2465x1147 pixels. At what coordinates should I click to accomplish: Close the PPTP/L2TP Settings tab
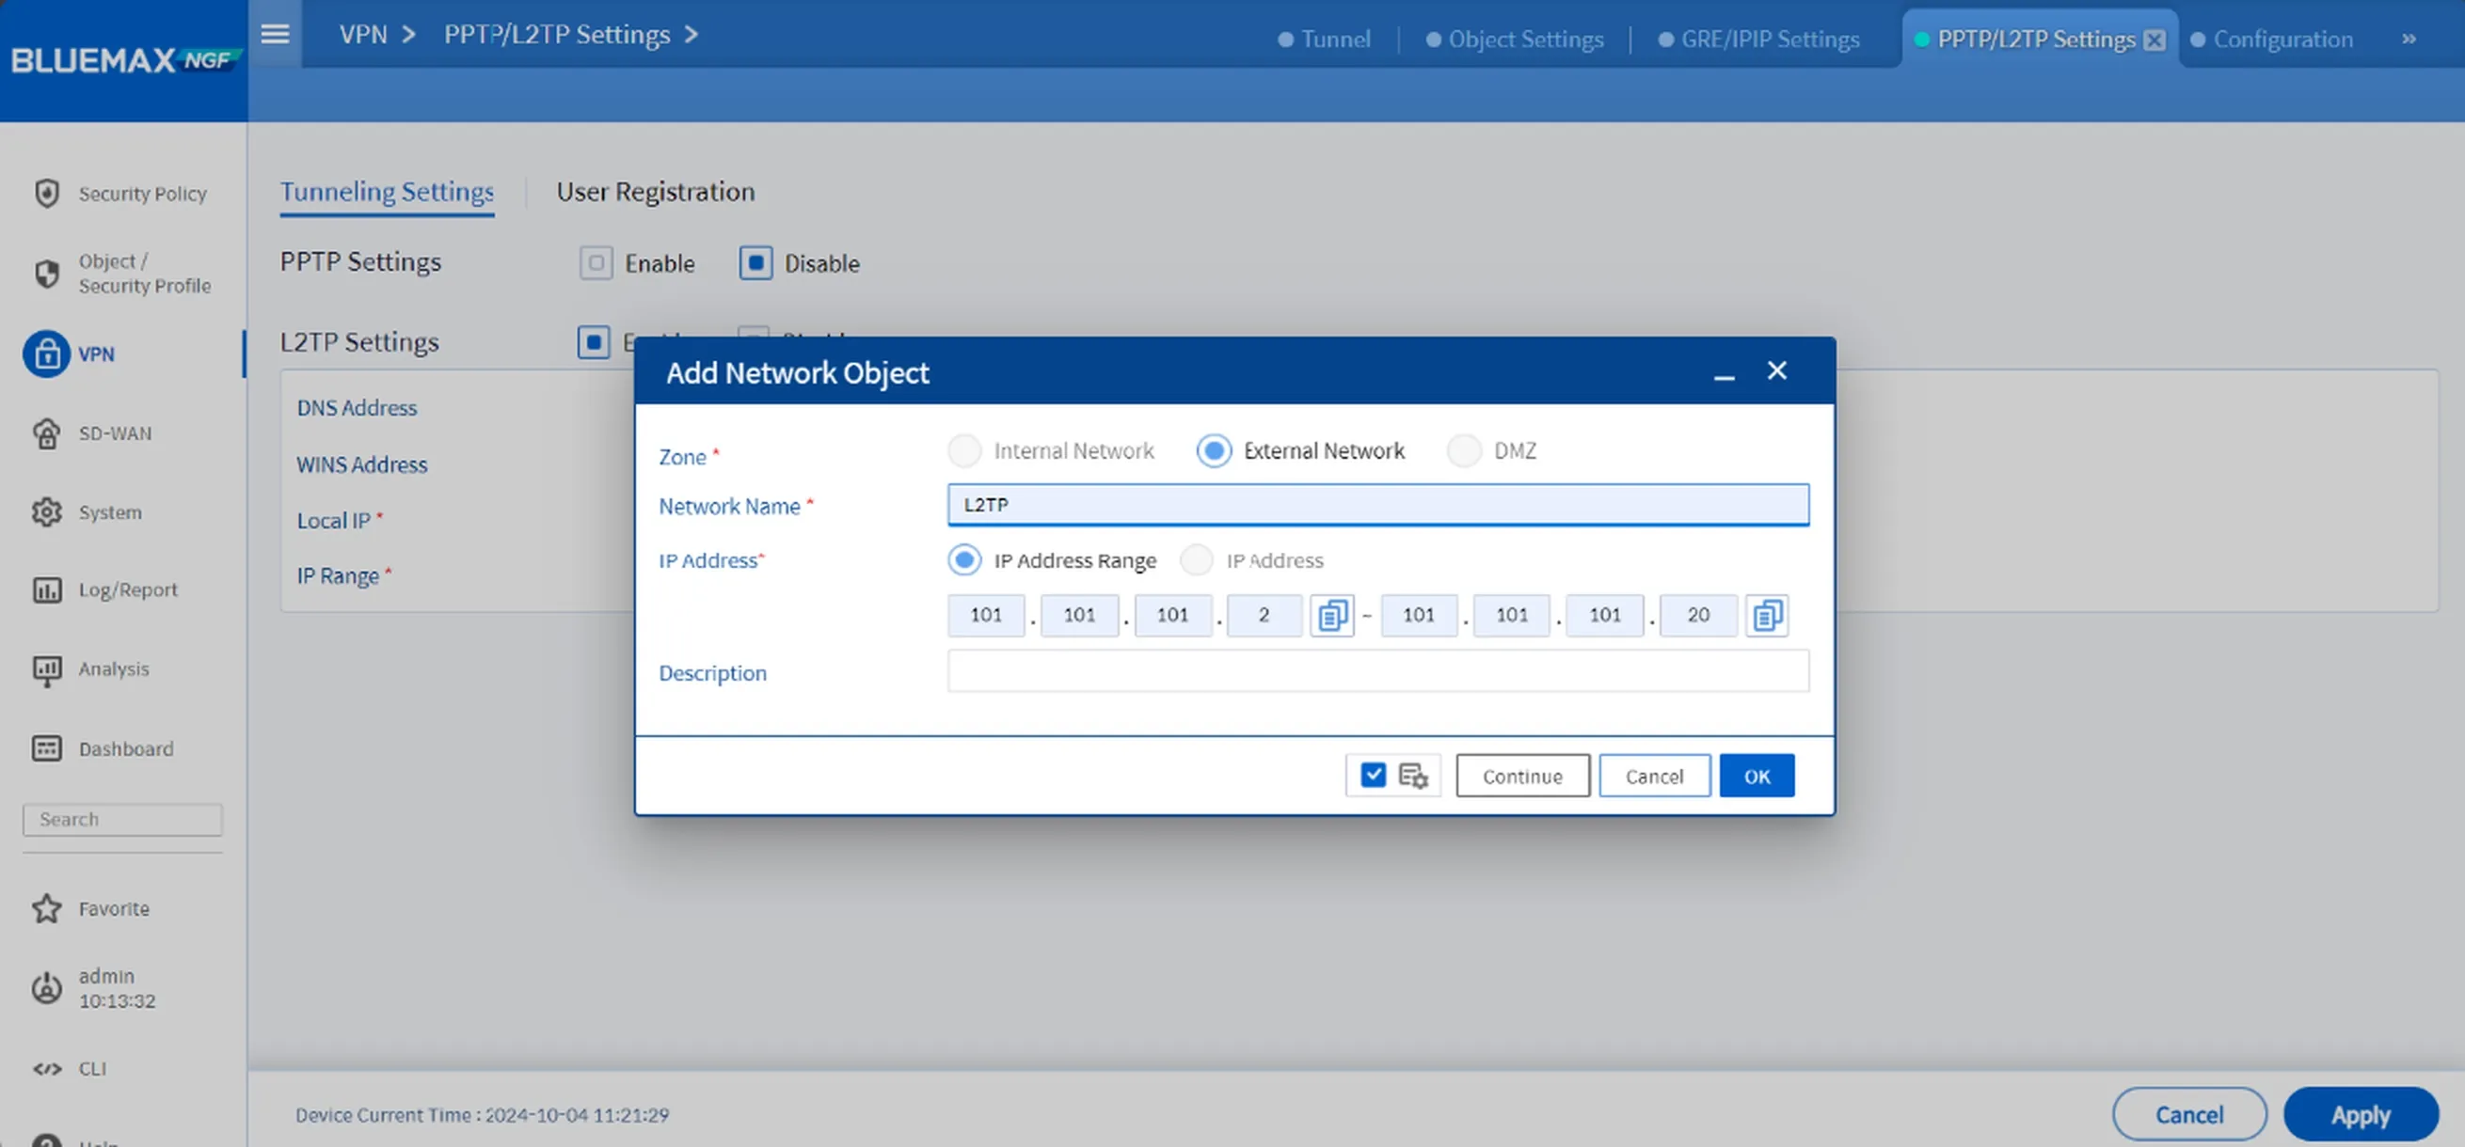tap(2155, 40)
